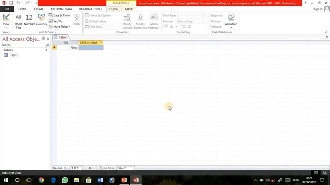Screen dimensions: 330x185
Task: Collapse navigation pane with shutter button
Action: 48,39
